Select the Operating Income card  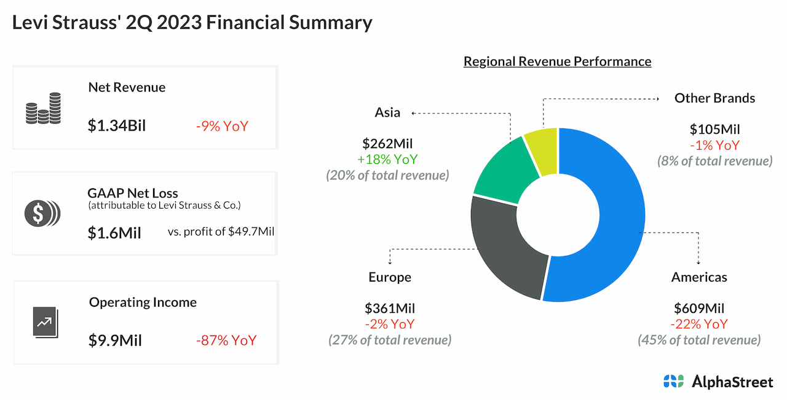[x=145, y=322]
